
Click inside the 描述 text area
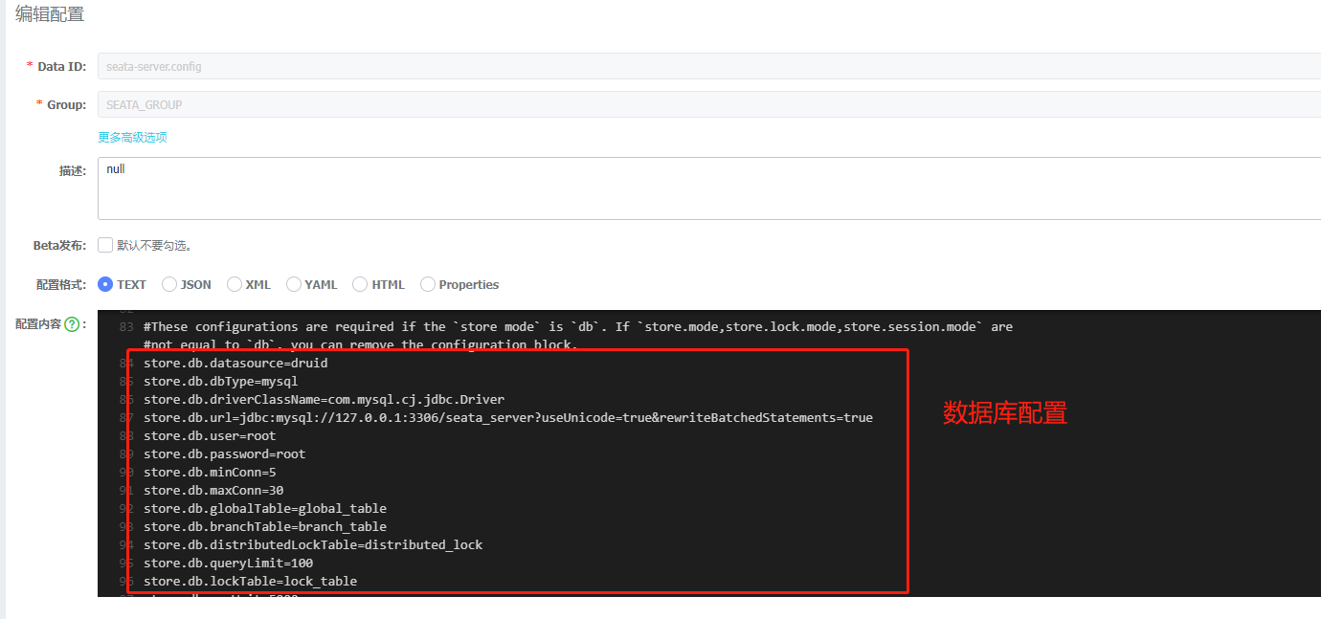[709, 188]
